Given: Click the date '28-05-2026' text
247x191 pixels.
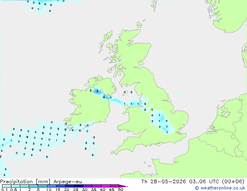Looking at the screenshot, I should [x=168, y=182].
